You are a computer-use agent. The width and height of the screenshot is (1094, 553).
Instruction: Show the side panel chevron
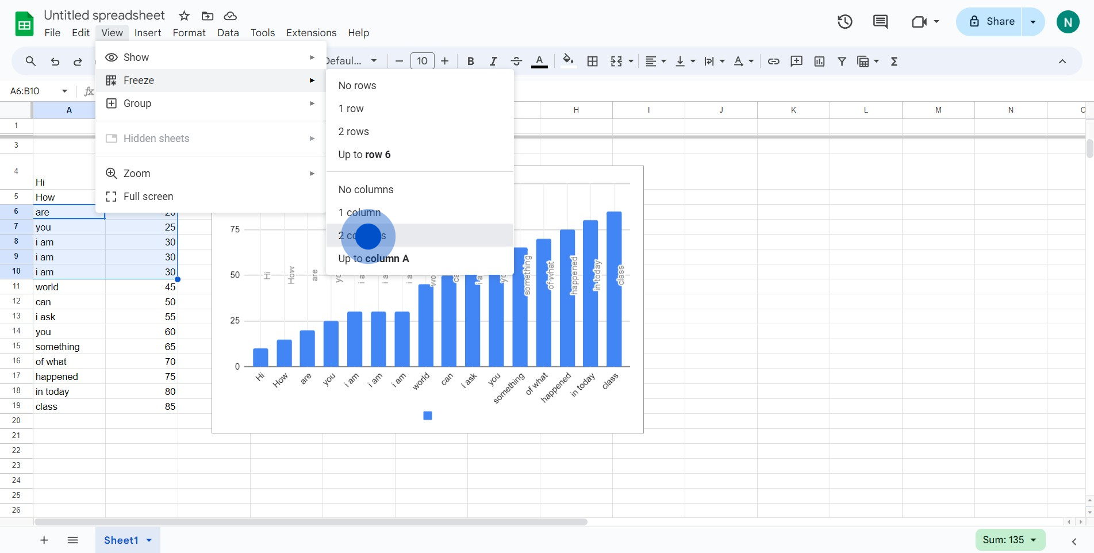pyautogui.click(x=1074, y=541)
